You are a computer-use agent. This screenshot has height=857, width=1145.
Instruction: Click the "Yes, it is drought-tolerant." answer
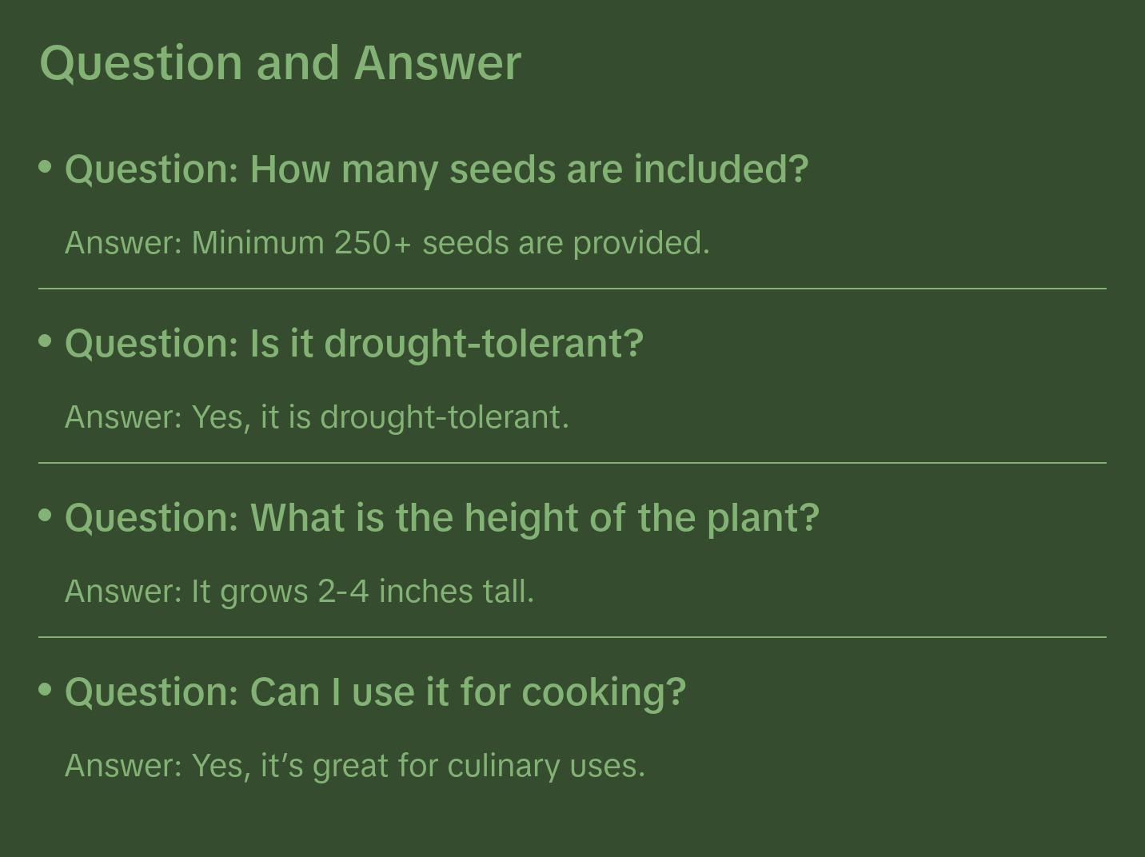(x=380, y=417)
